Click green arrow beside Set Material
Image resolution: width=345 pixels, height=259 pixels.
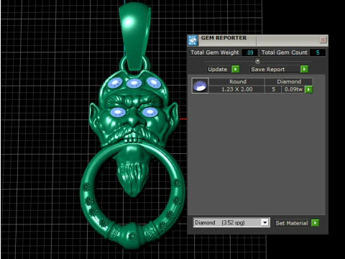[x=315, y=223]
